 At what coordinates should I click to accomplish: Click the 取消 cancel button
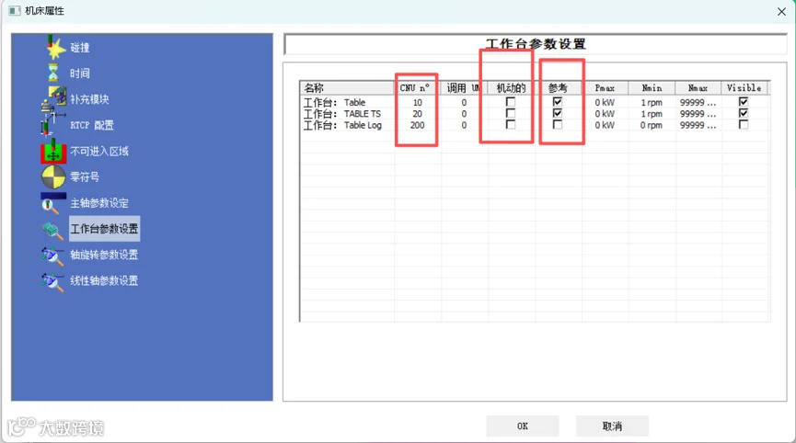pyautogui.click(x=612, y=426)
